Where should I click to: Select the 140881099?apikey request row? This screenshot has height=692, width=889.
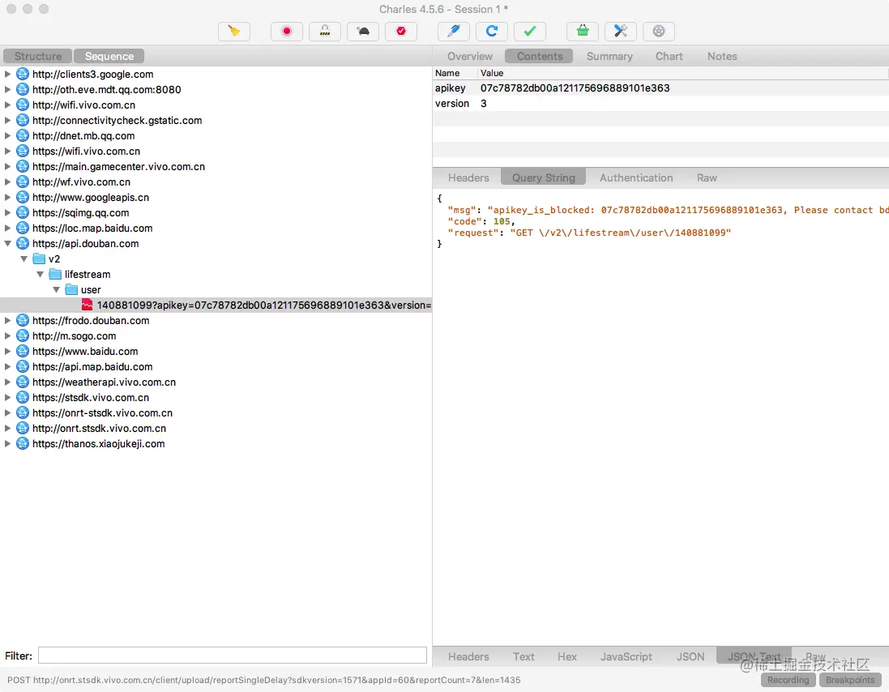pyautogui.click(x=216, y=305)
